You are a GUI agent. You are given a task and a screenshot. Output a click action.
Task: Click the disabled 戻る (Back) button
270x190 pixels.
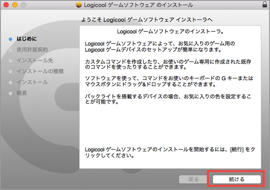click(193, 179)
